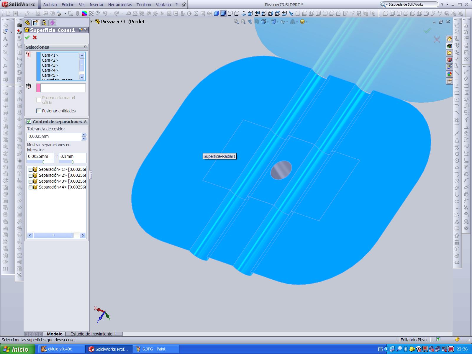Click the help question mark in Superficie-Coser1 header
The image size is (472, 354).
point(86,30)
